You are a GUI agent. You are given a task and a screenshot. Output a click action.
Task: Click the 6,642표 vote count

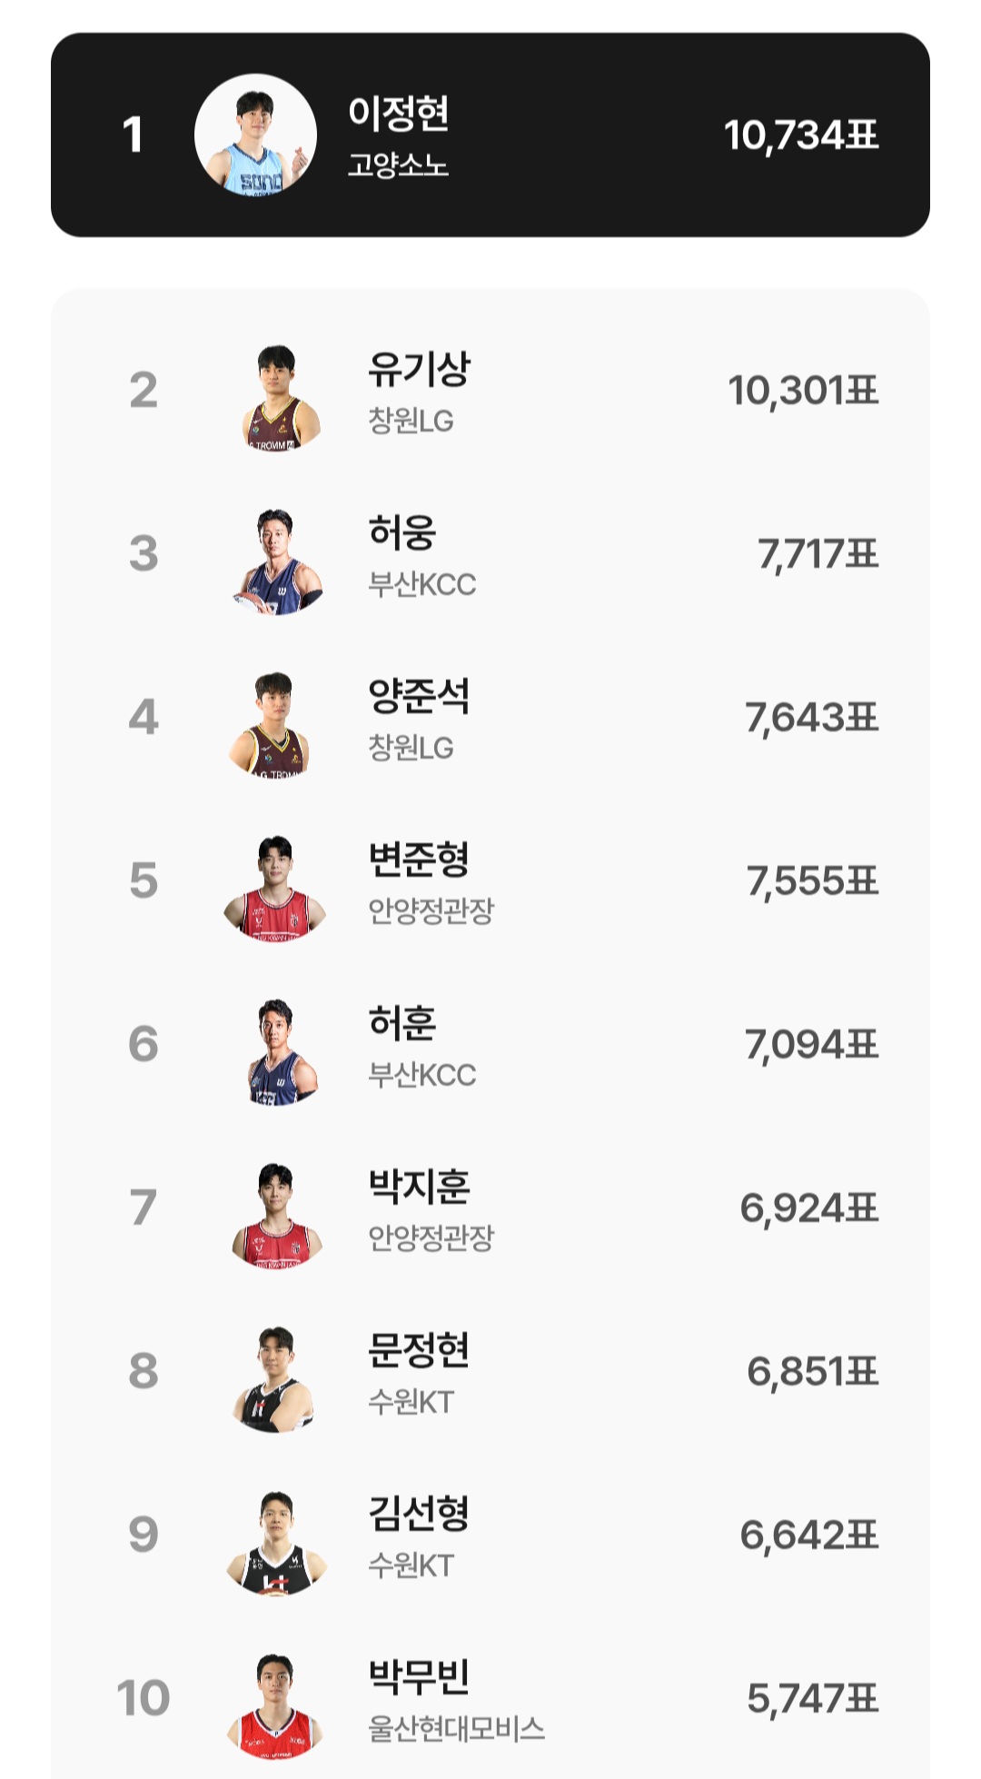pos(809,1535)
